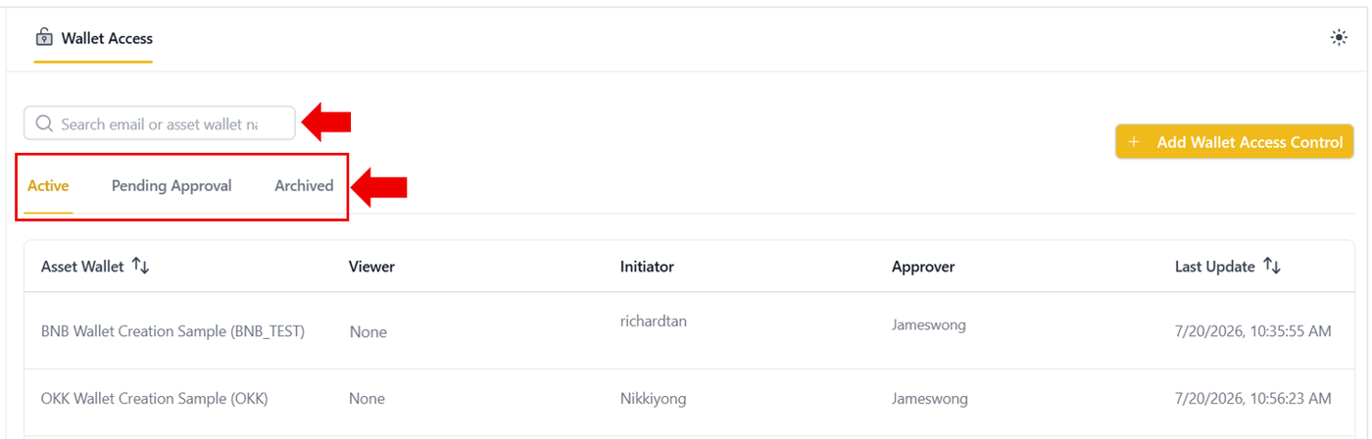Click plus icon on Add Wallet Access Control
The height and width of the screenshot is (439, 1372).
[x=1134, y=142]
